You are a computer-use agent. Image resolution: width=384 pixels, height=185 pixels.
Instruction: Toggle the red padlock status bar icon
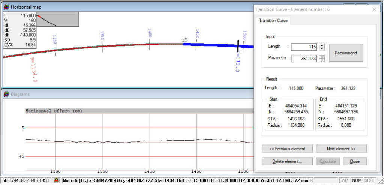coord(56,181)
